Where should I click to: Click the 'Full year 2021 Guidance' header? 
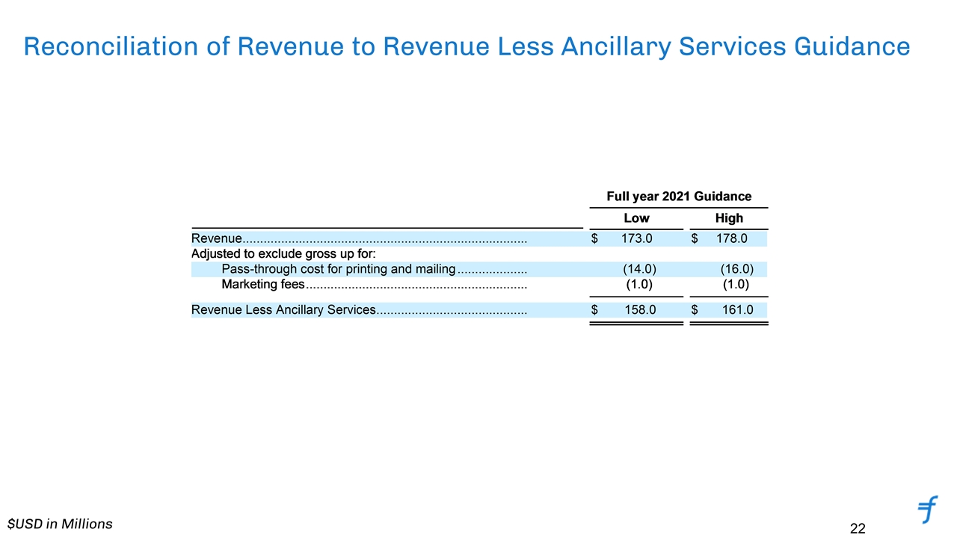click(679, 197)
